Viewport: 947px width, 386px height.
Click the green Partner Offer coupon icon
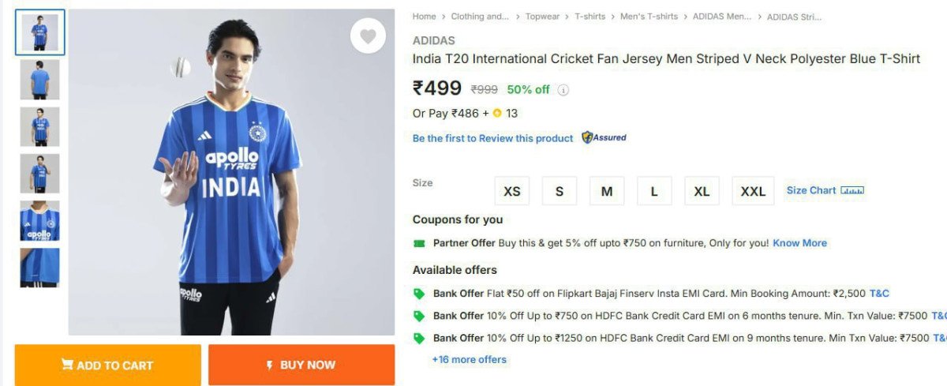click(419, 243)
